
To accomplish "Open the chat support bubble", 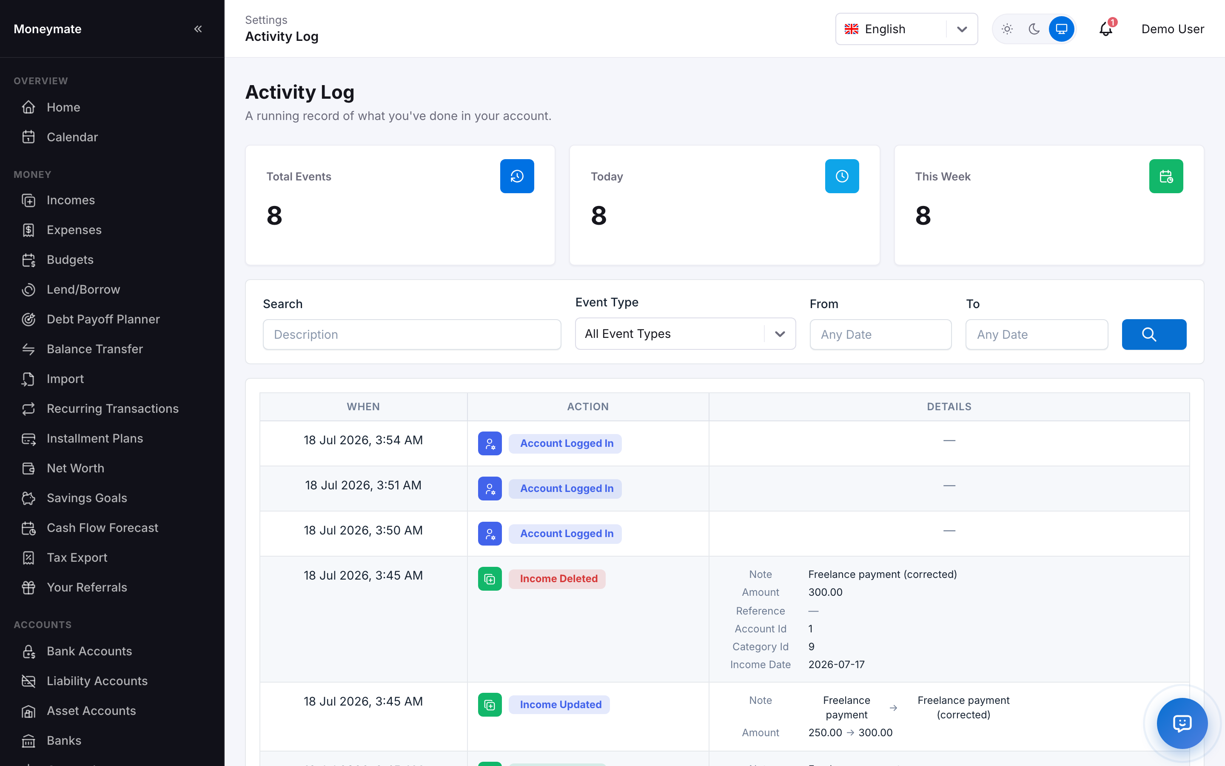I will point(1182,723).
